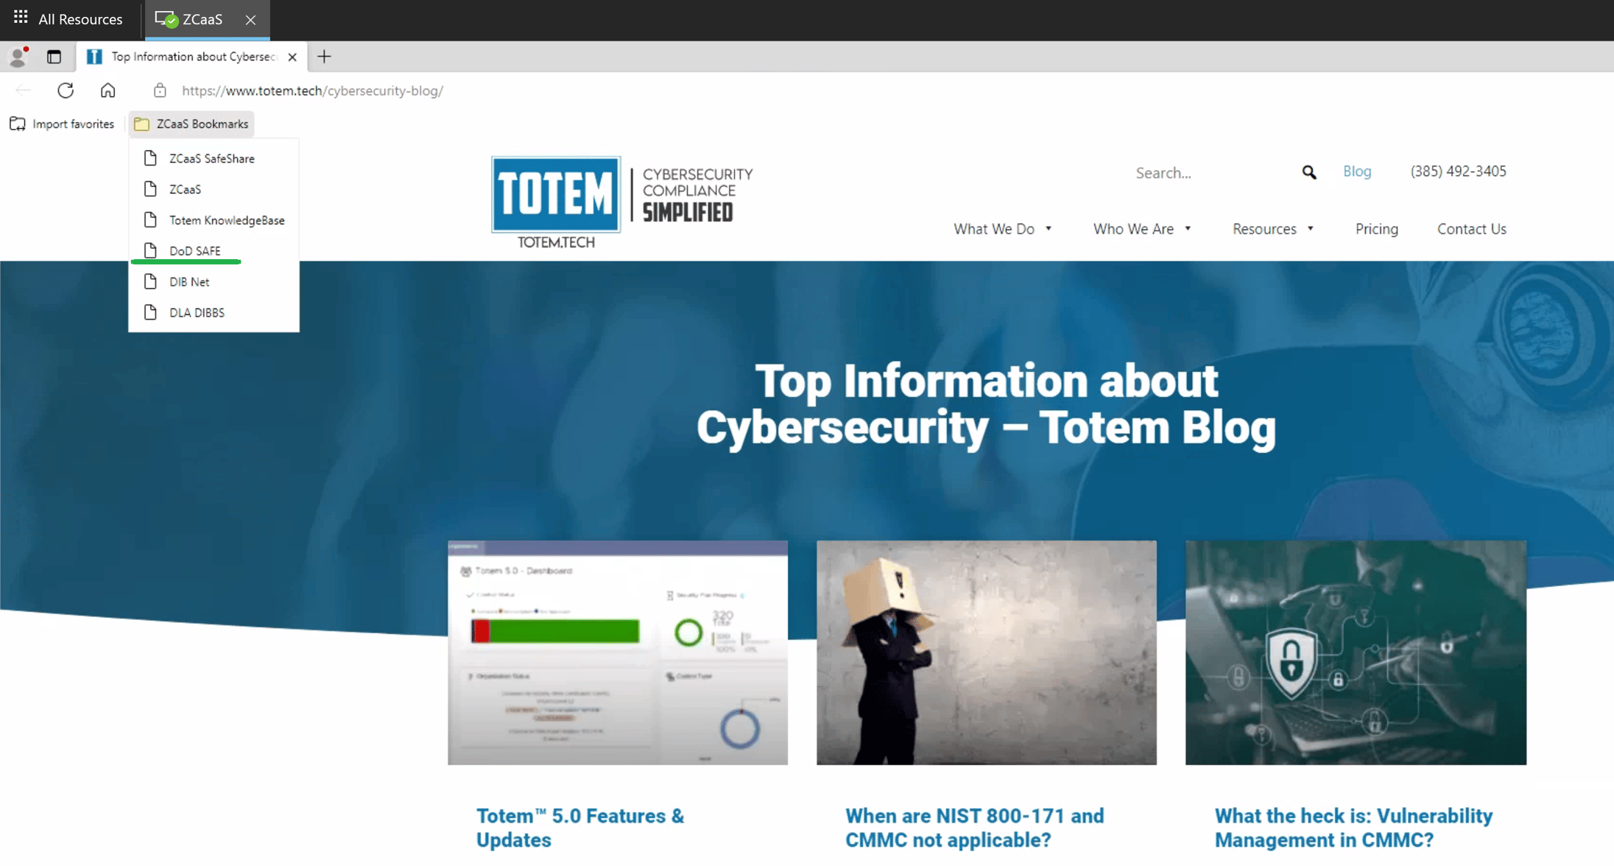Open the Pricing page link
The height and width of the screenshot is (866, 1614).
point(1376,229)
